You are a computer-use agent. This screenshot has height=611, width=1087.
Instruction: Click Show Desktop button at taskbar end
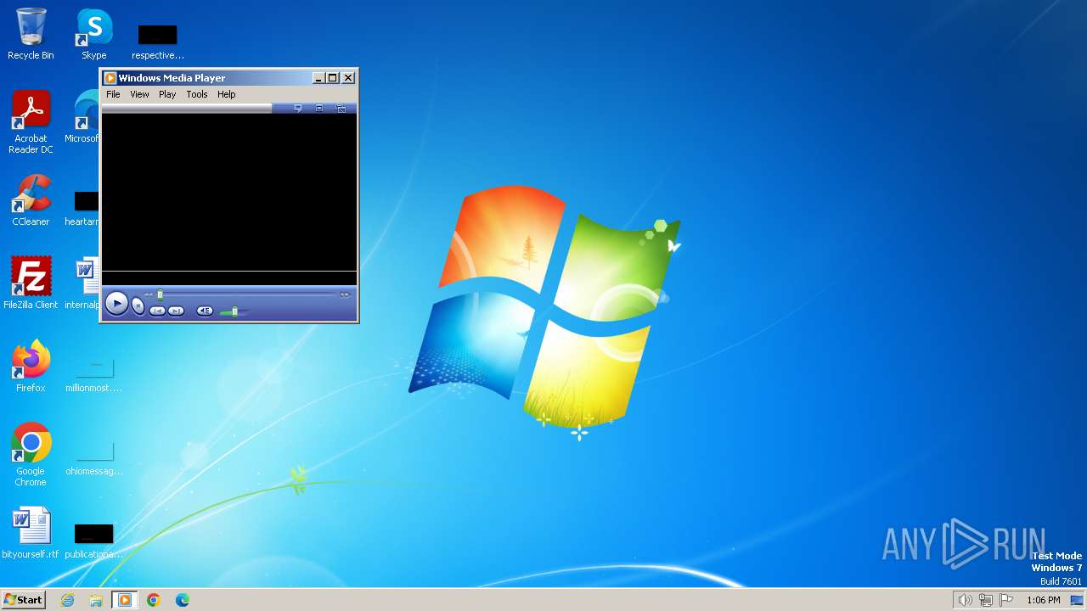click(1078, 600)
